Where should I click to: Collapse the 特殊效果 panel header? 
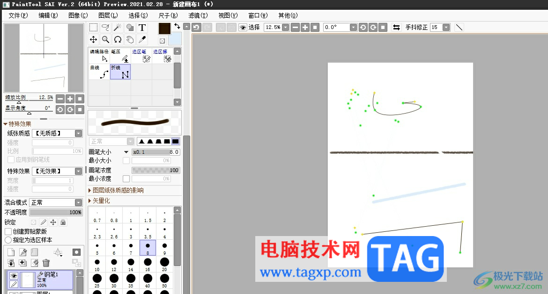click(x=17, y=124)
